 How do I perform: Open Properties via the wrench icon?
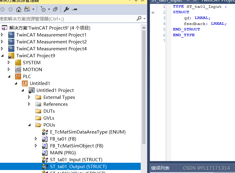[x=66, y=9]
